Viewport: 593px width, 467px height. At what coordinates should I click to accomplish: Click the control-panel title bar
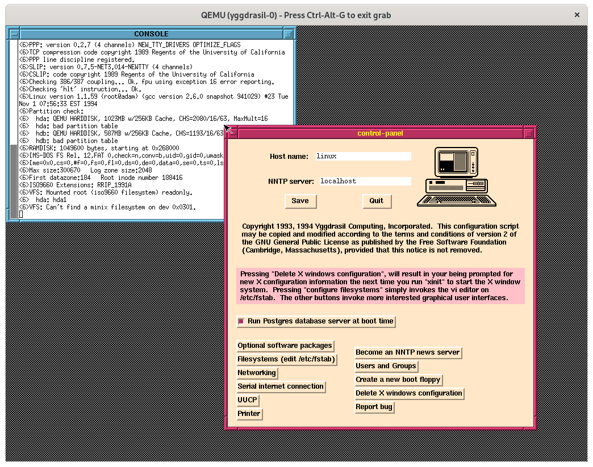[381, 133]
